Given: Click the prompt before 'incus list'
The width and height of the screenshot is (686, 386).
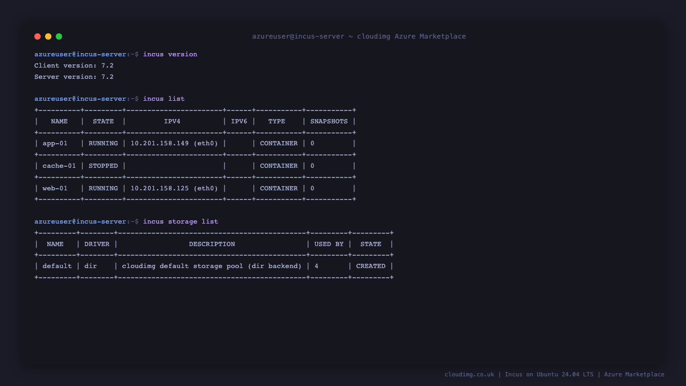Looking at the screenshot, I should pyautogui.click(x=86, y=99).
